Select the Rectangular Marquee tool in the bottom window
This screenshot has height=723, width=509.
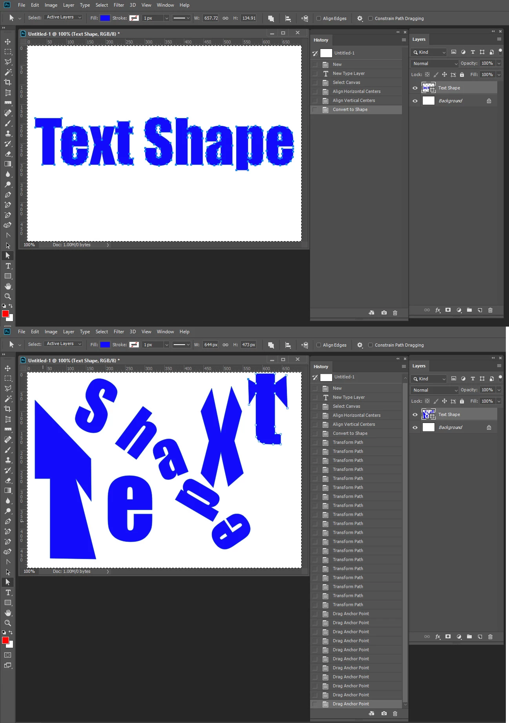click(x=8, y=378)
